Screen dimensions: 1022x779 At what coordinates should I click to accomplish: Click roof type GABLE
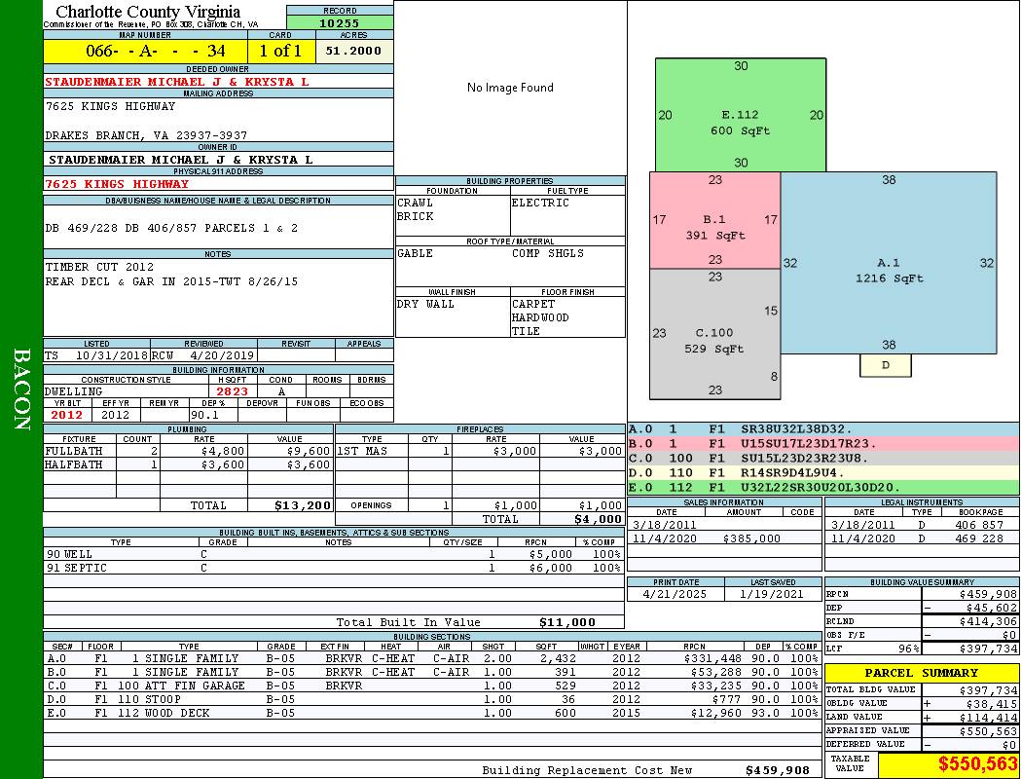point(416,253)
